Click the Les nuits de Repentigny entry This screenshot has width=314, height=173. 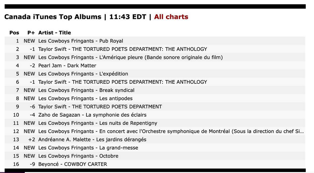(98, 123)
